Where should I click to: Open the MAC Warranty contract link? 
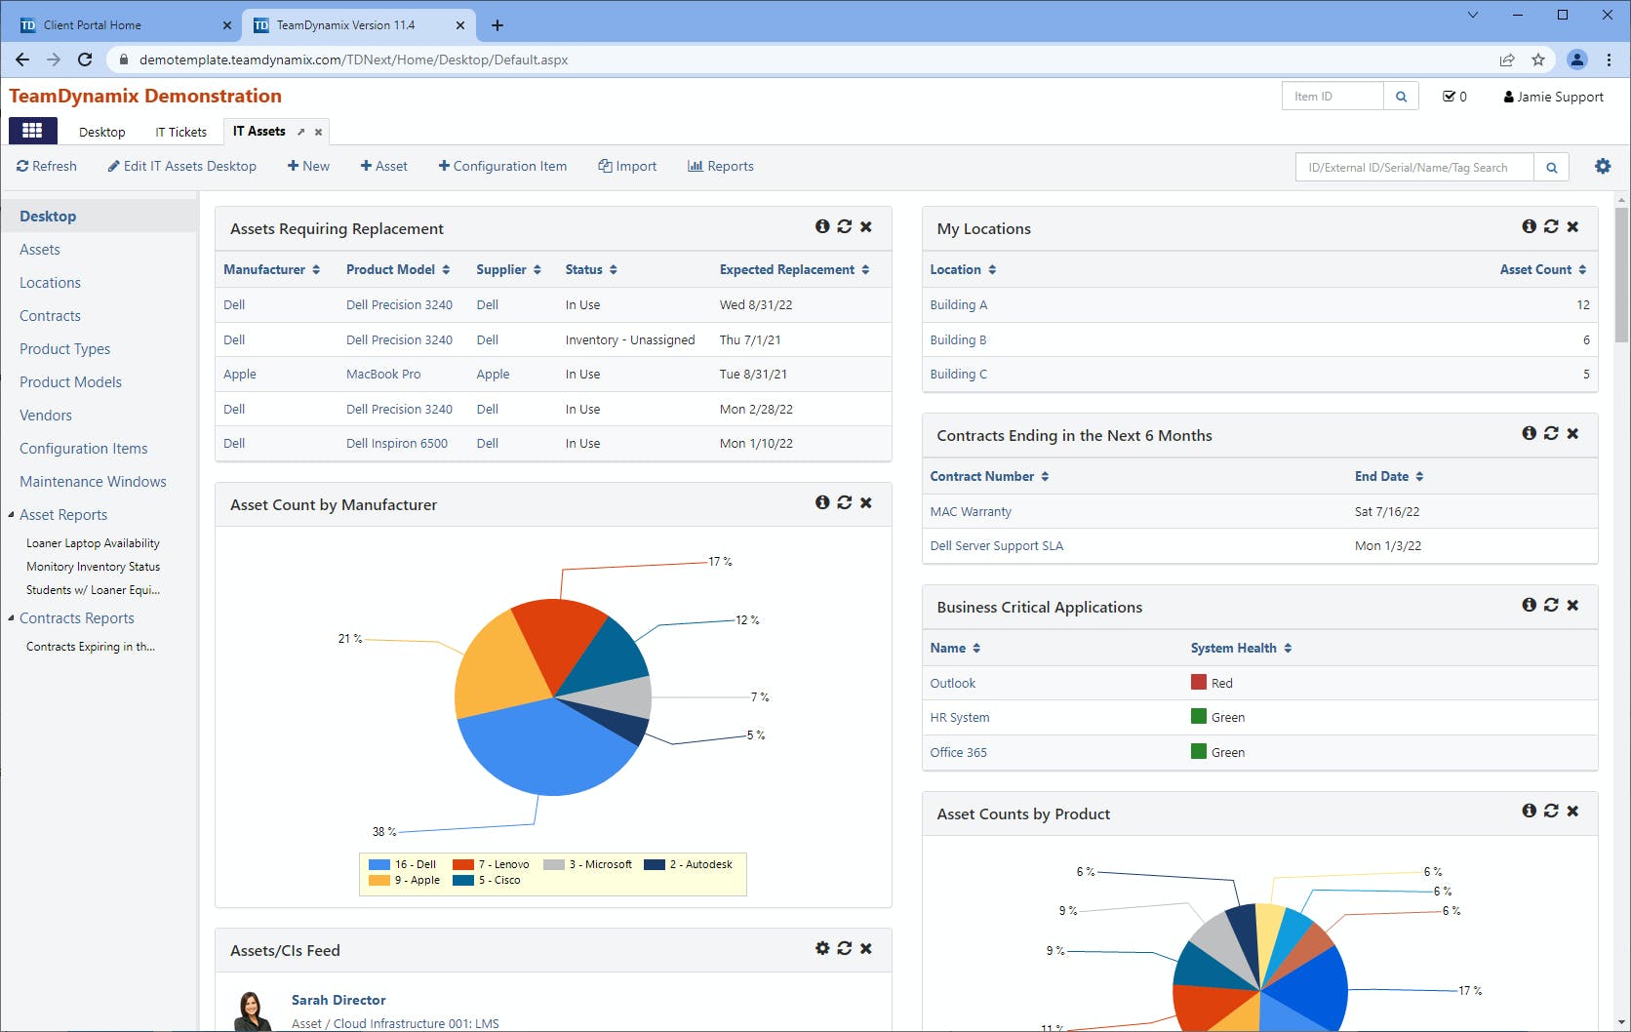point(971,512)
